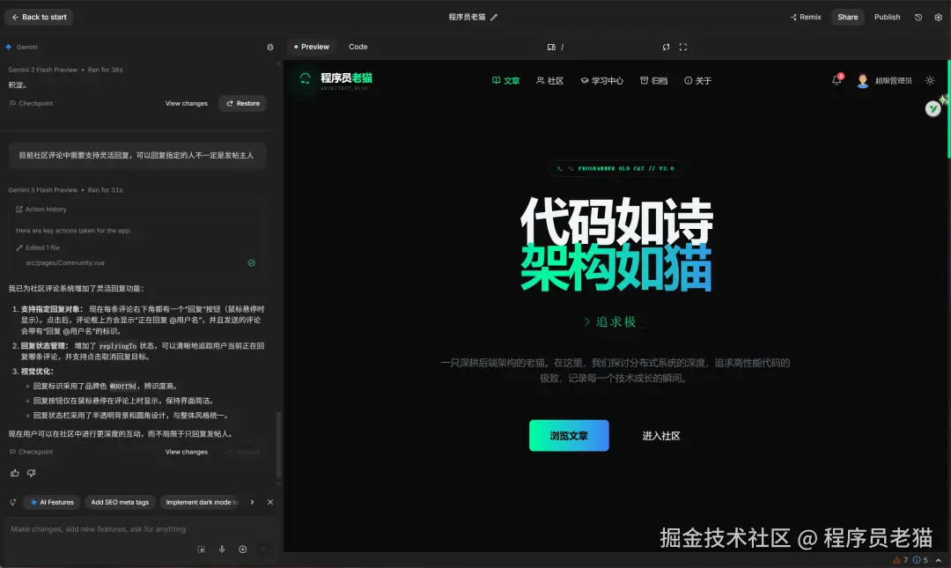Open the 社区 nav menu item
The image size is (951, 568).
[549, 80]
